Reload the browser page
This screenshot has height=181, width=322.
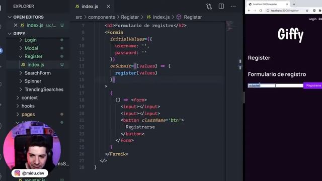261,11
